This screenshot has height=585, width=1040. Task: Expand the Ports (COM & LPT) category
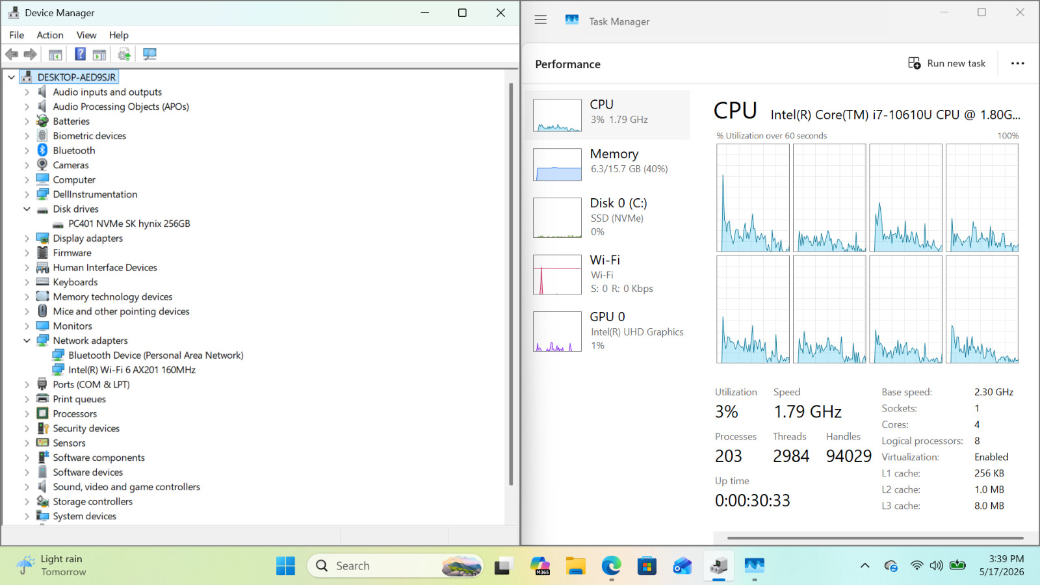click(27, 385)
